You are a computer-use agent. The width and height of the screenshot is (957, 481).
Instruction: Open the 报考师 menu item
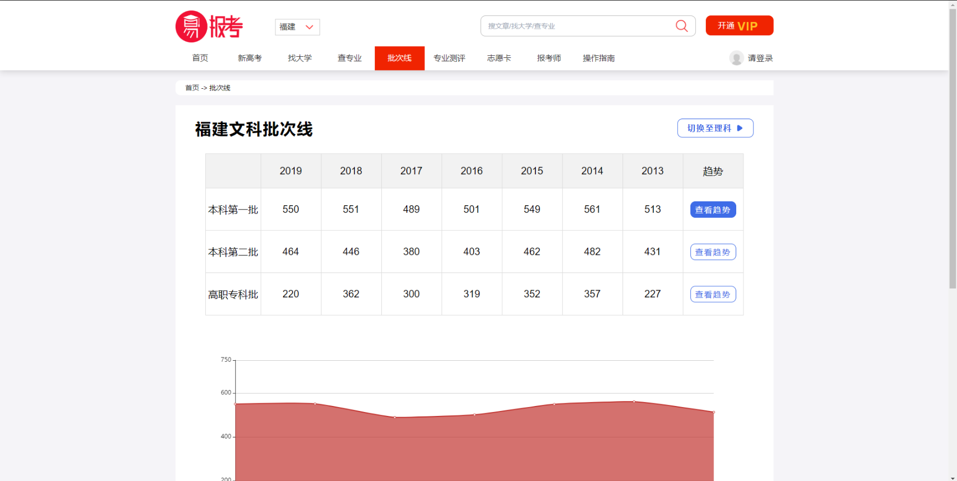point(549,58)
